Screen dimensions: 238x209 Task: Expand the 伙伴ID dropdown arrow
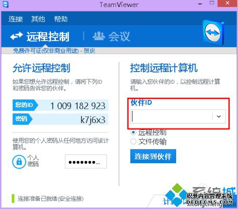pyautogui.click(x=219, y=117)
